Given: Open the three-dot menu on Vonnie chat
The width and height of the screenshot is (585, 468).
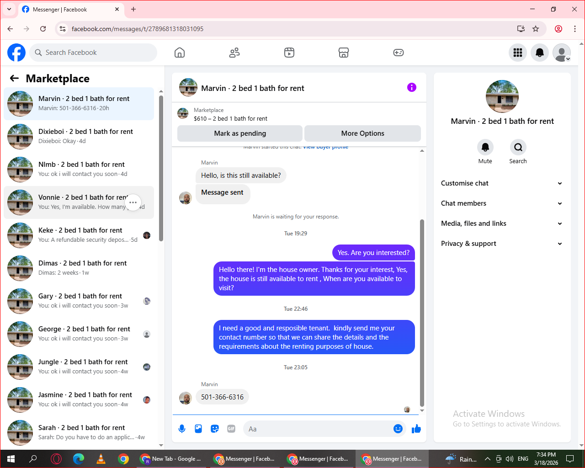Looking at the screenshot, I should 133,202.
